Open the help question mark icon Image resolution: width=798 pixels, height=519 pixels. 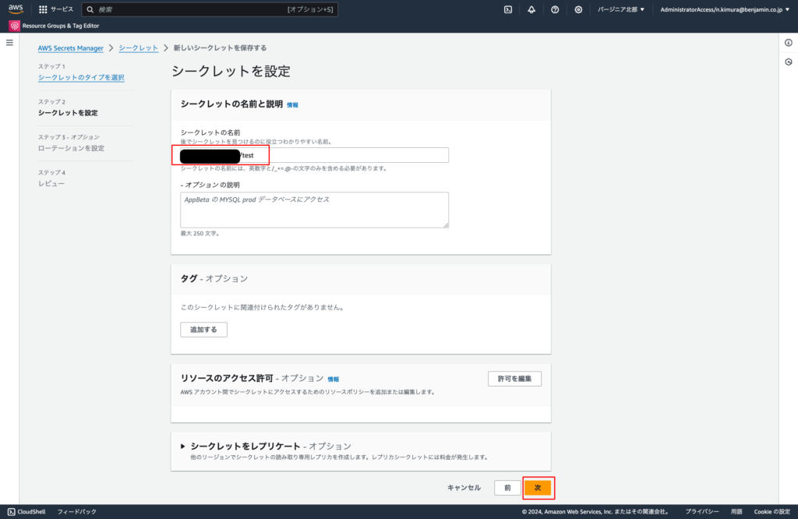point(555,9)
